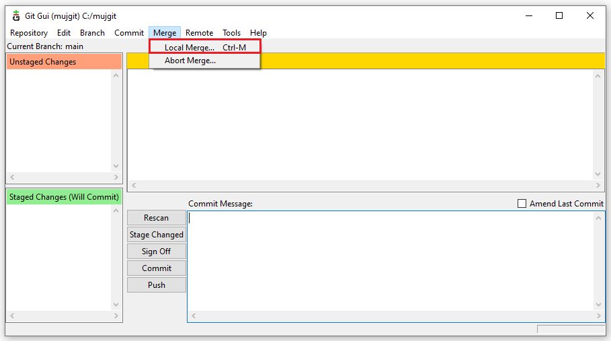
Task: Click the Rescan button
Action: coord(156,218)
